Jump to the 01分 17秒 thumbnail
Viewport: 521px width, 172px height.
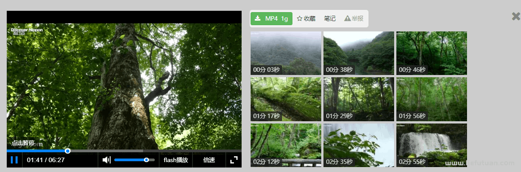tap(286, 99)
